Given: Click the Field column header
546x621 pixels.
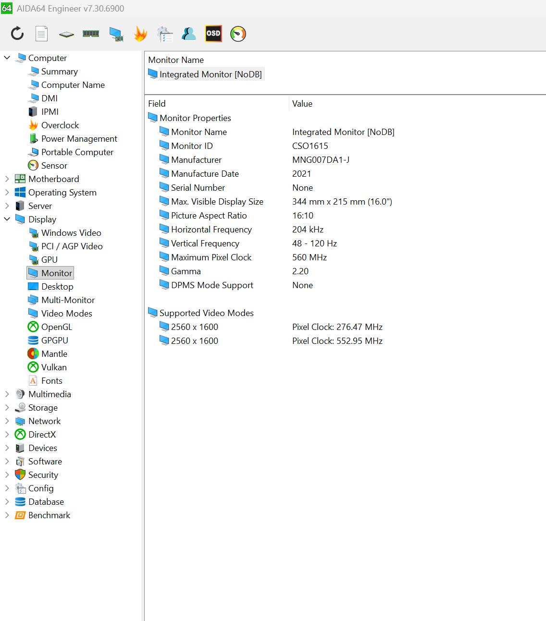Looking at the screenshot, I should [x=217, y=104].
